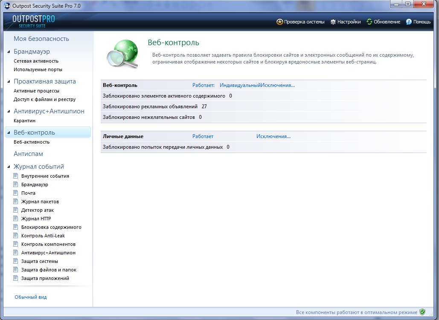Open Исключения link in Веб-контроль row

[x=278, y=85]
